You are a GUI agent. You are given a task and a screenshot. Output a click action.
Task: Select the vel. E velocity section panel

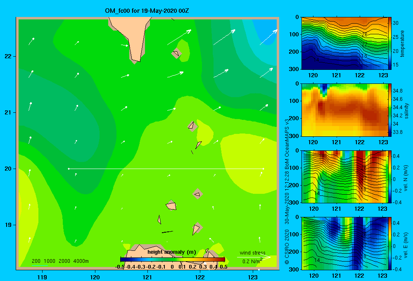(x=344, y=243)
